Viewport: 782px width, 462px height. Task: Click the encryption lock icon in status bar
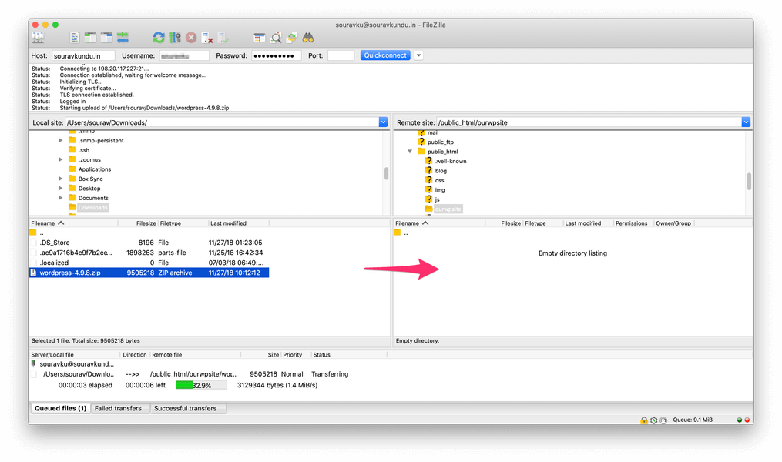[644, 420]
